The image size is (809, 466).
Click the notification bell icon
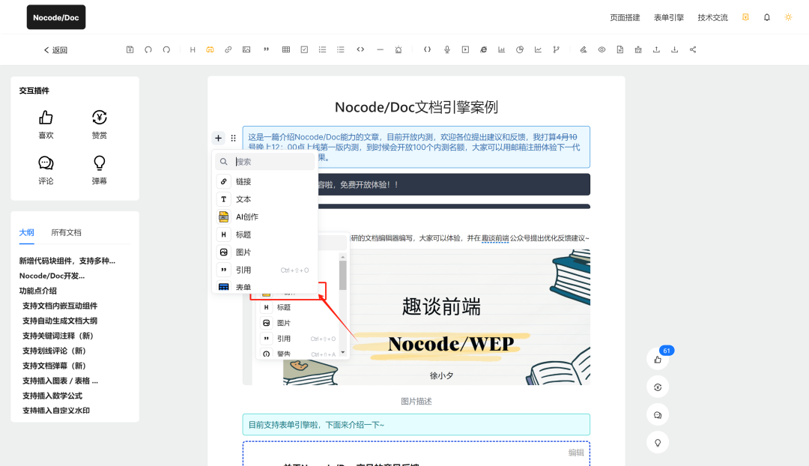tap(766, 17)
